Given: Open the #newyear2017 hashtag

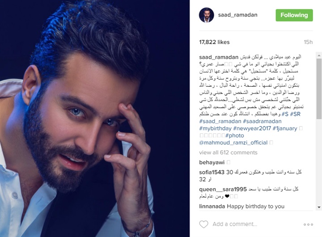Looking at the screenshot, I should 252,128.
